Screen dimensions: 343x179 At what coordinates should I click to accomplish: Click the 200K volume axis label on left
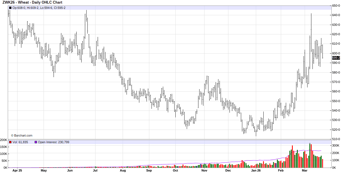pos(4,140)
